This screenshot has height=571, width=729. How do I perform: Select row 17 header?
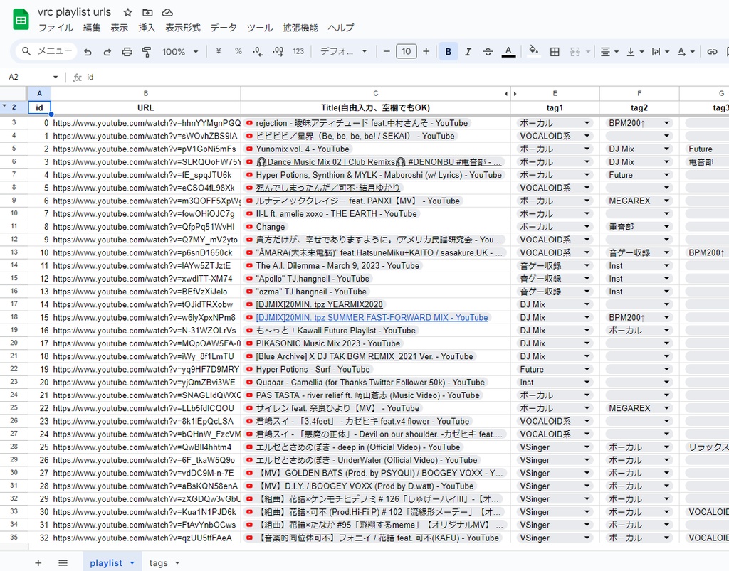point(14,304)
